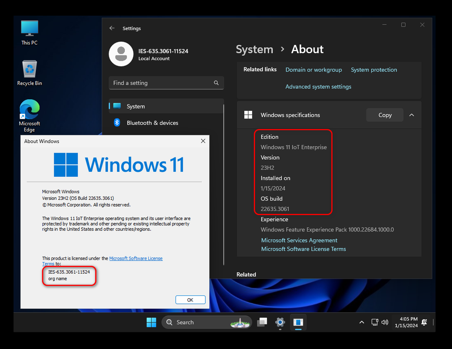Collapse the Windows specifications section
This screenshot has width=452, height=349.
[412, 115]
